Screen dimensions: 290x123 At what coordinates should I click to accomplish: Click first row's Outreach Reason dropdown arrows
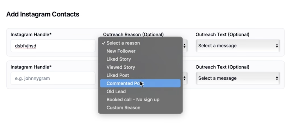click(185, 46)
